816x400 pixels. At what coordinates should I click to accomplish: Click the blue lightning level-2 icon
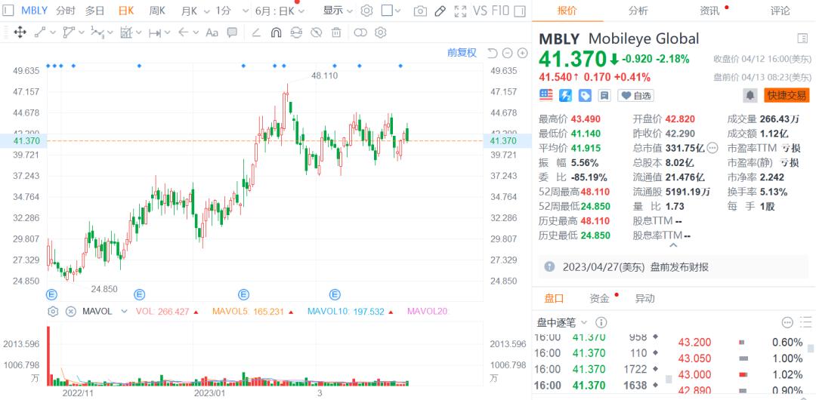[566, 95]
